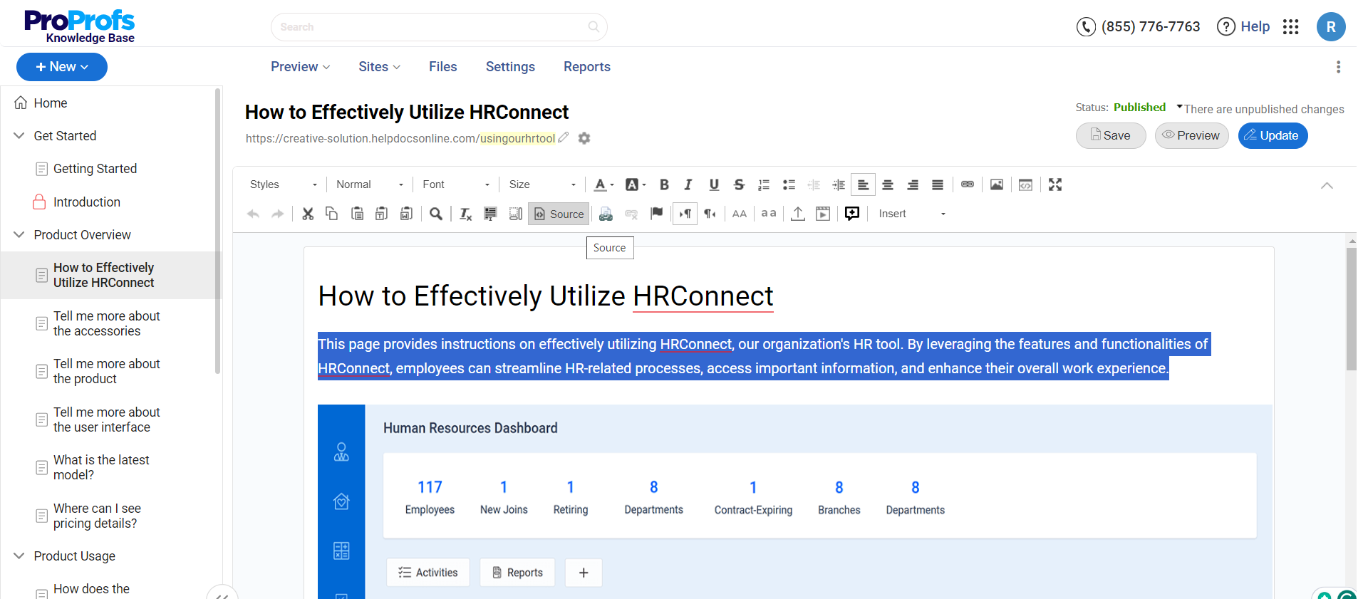Align text left

coord(863,184)
